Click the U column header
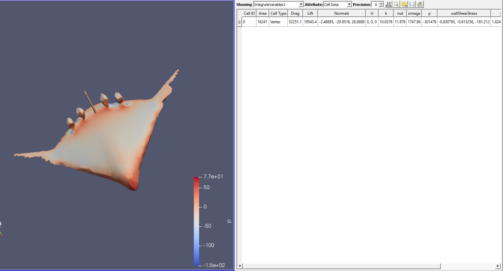503x271 pixels. [372, 13]
